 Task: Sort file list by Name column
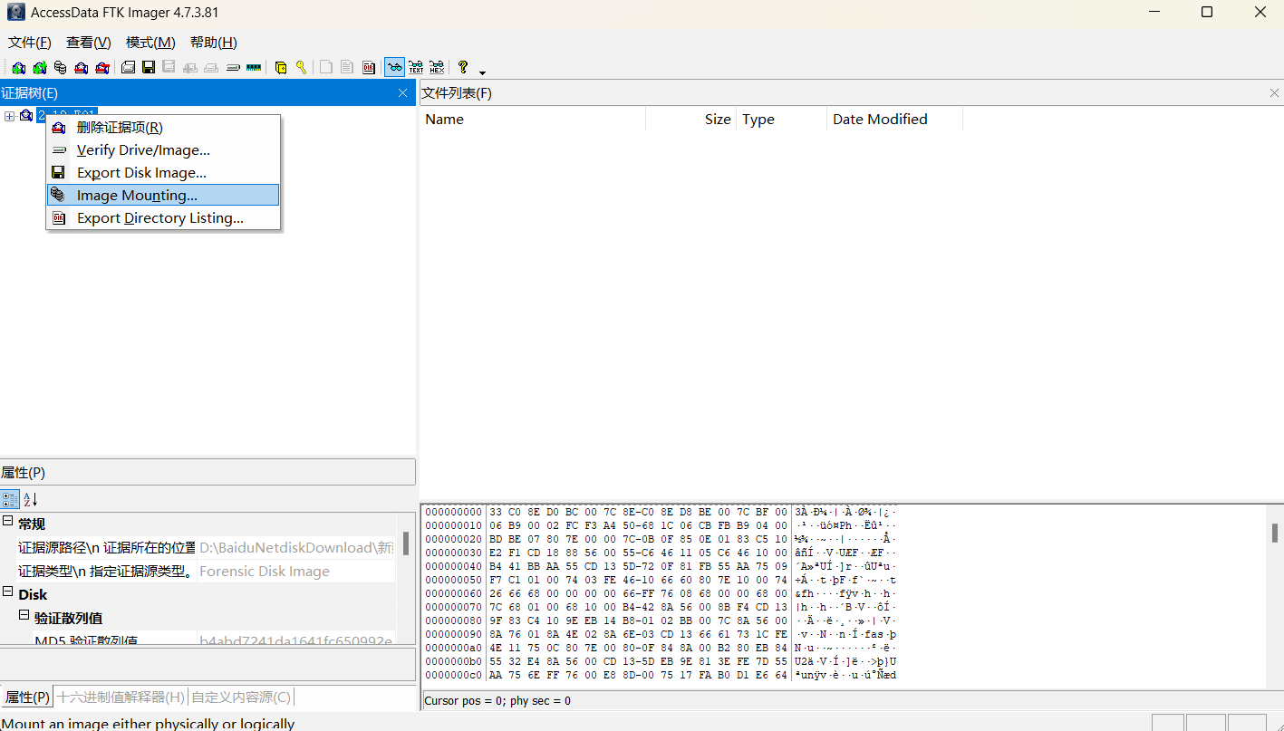(x=534, y=120)
